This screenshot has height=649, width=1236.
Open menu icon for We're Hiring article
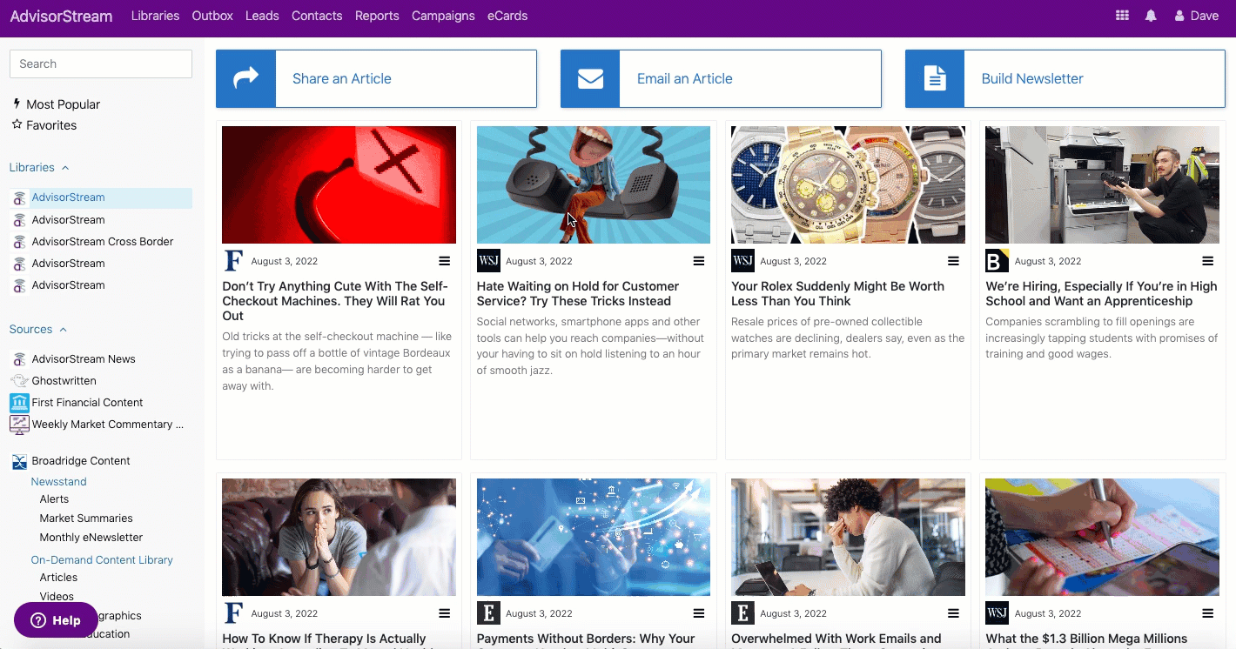click(1208, 261)
